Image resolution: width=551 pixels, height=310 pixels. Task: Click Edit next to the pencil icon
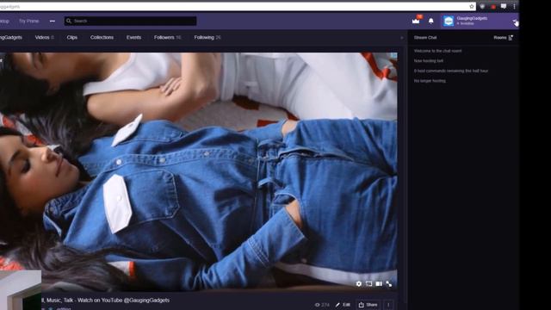pyautogui.click(x=343, y=305)
